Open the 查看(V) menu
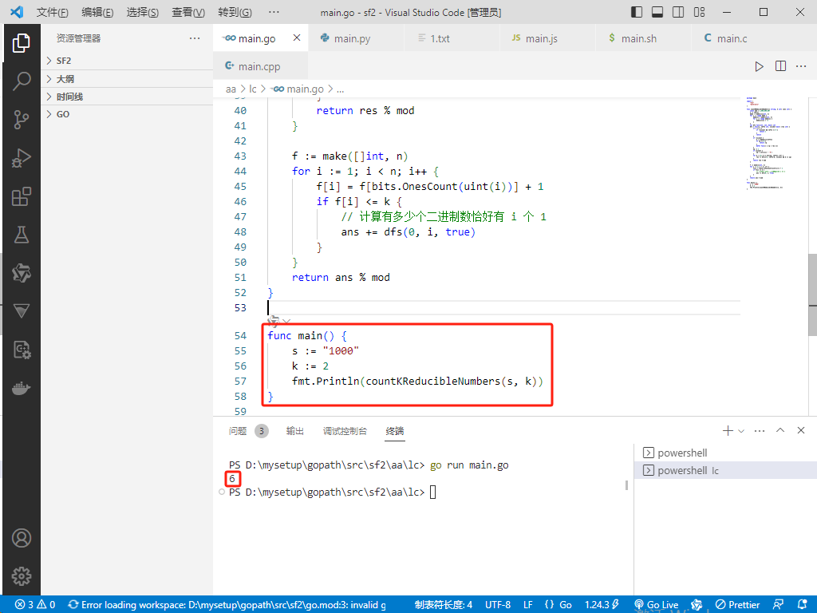The width and height of the screenshot is (817, 613). point(188,12)
